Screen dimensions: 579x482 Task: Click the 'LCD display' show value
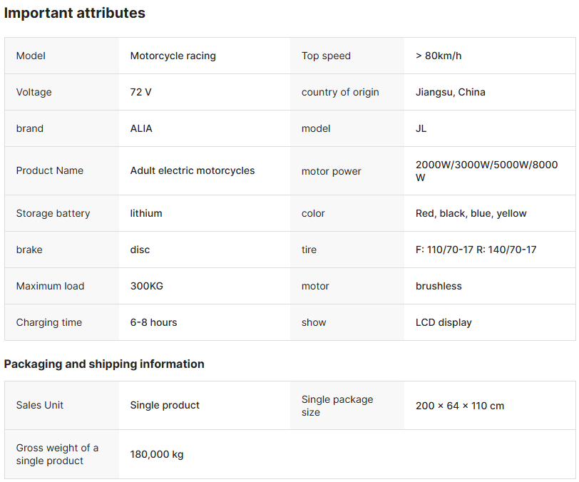coord(444,322)
